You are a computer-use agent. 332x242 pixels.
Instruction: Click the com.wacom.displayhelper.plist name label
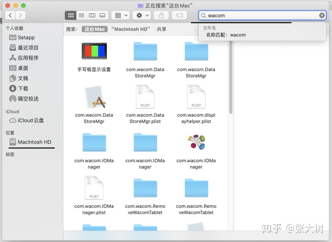(x=196, y=118)
